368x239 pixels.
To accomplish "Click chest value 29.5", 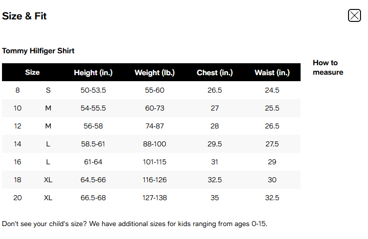I will (215, 144).
